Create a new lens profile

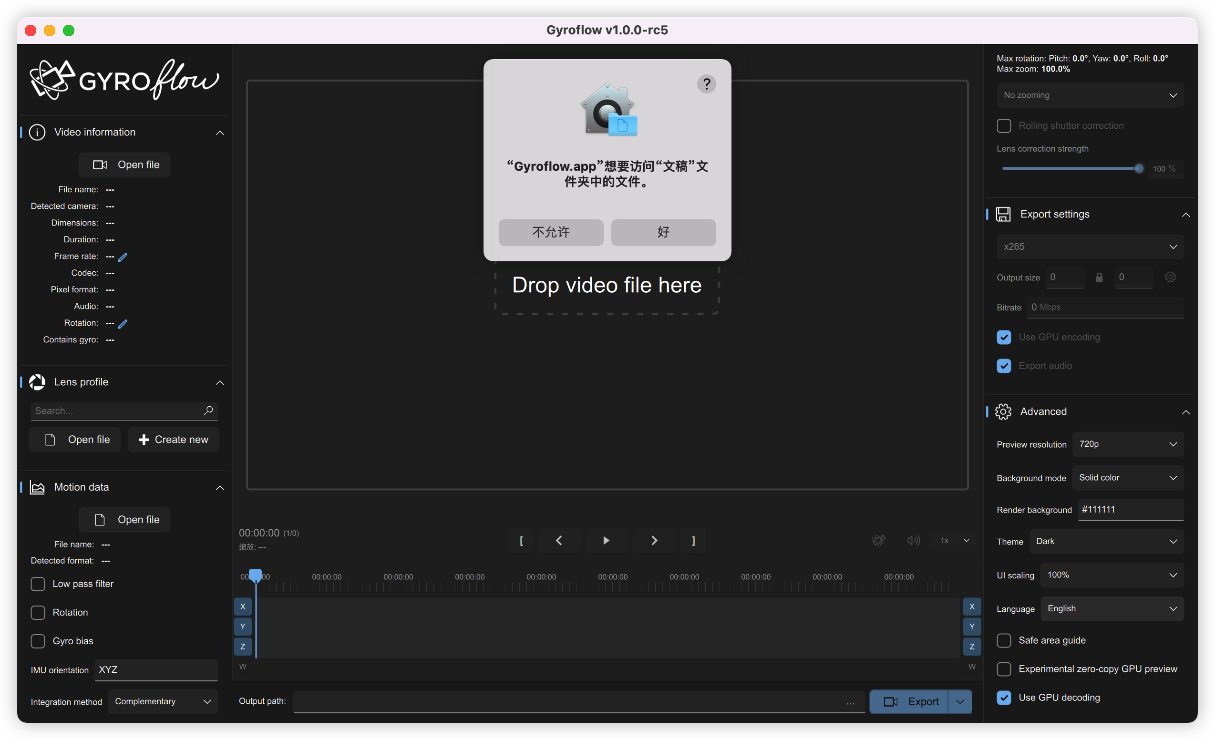[173, 439]
